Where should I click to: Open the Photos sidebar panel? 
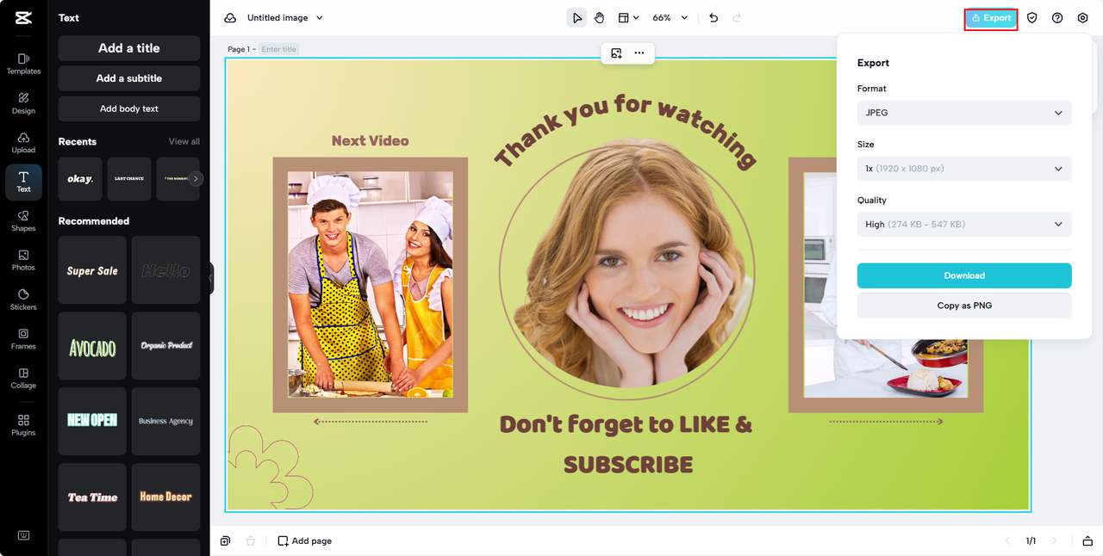pyautogui.click(x=23, y=260)
